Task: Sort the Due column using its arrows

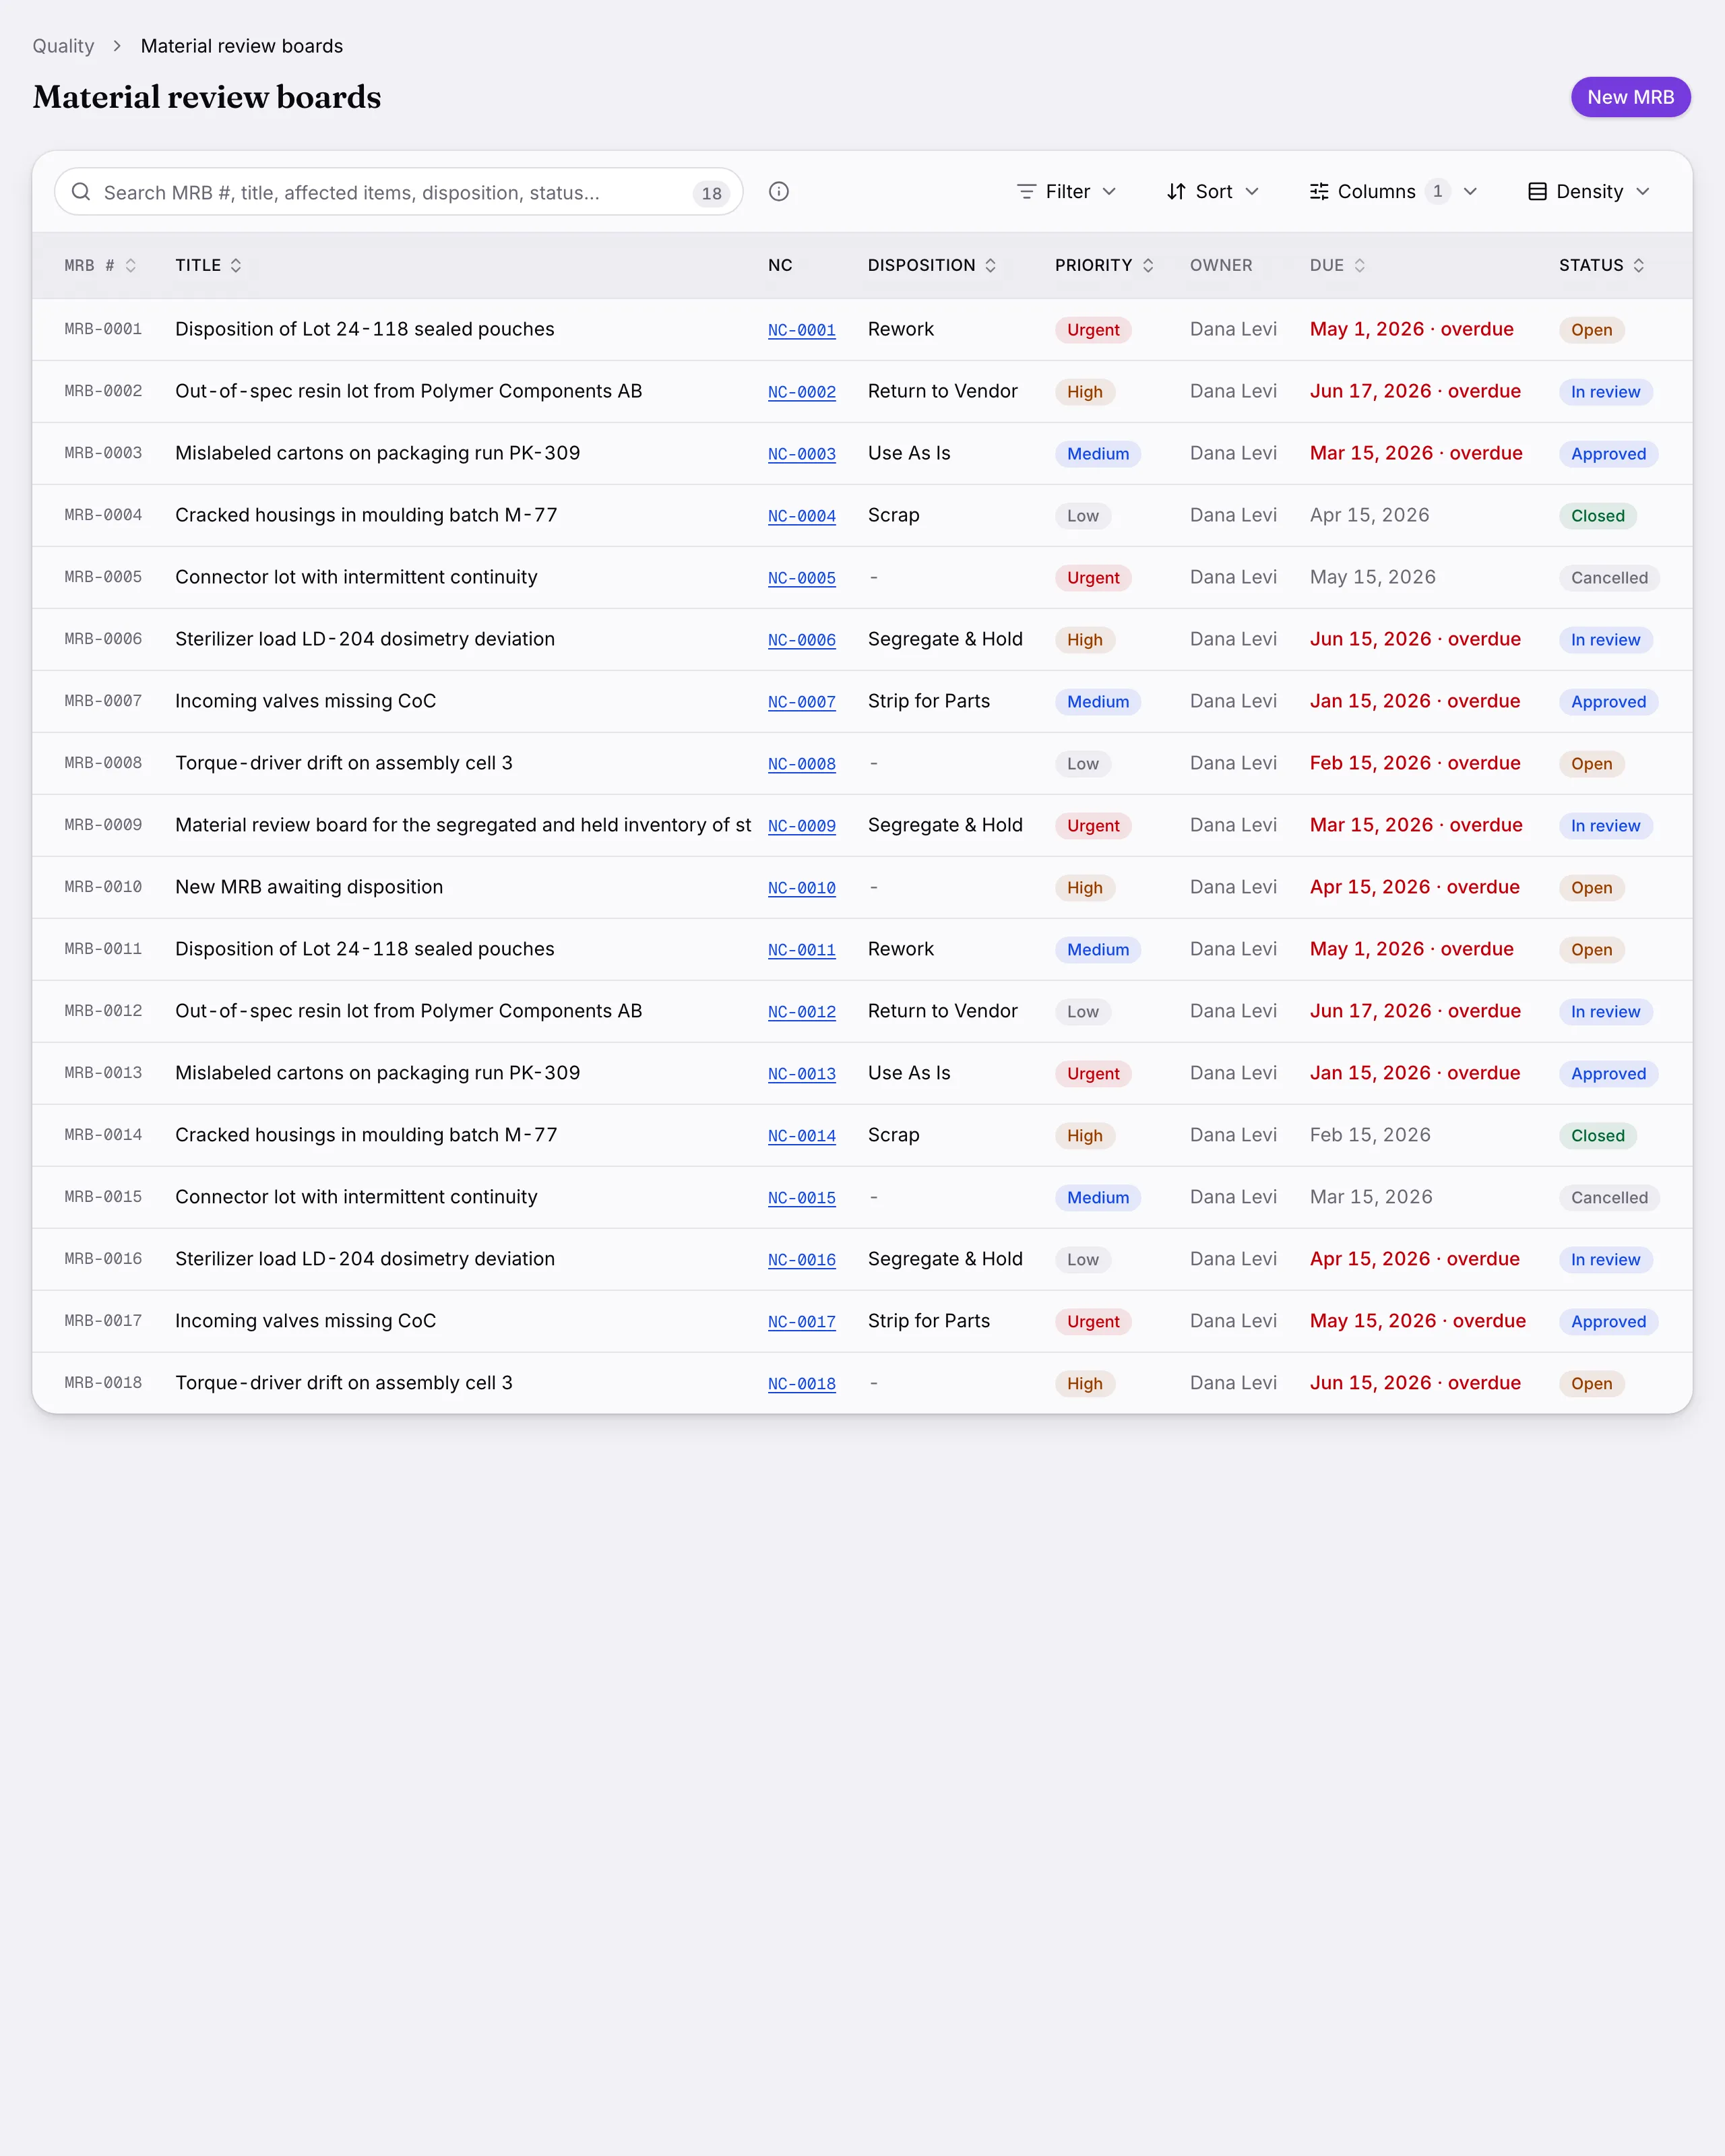Action: pyautogui.click(x=1359, y=266)
